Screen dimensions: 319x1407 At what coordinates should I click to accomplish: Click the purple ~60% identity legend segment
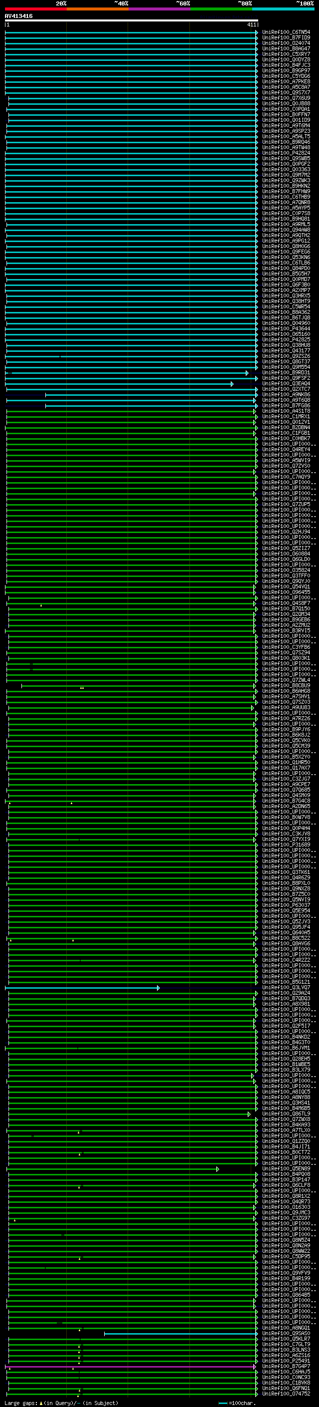click(160, 9)
